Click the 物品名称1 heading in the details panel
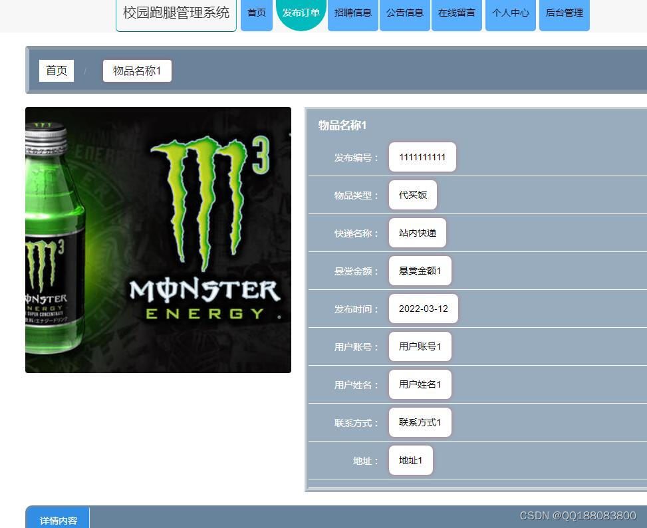 click(x=342, y=126)
